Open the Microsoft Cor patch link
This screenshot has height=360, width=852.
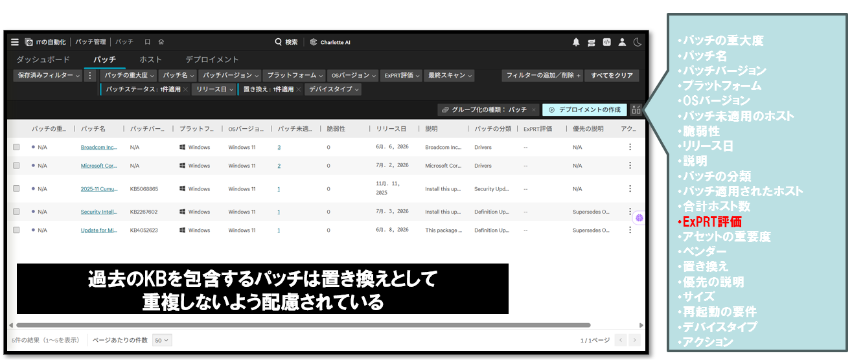click(99, 166)
